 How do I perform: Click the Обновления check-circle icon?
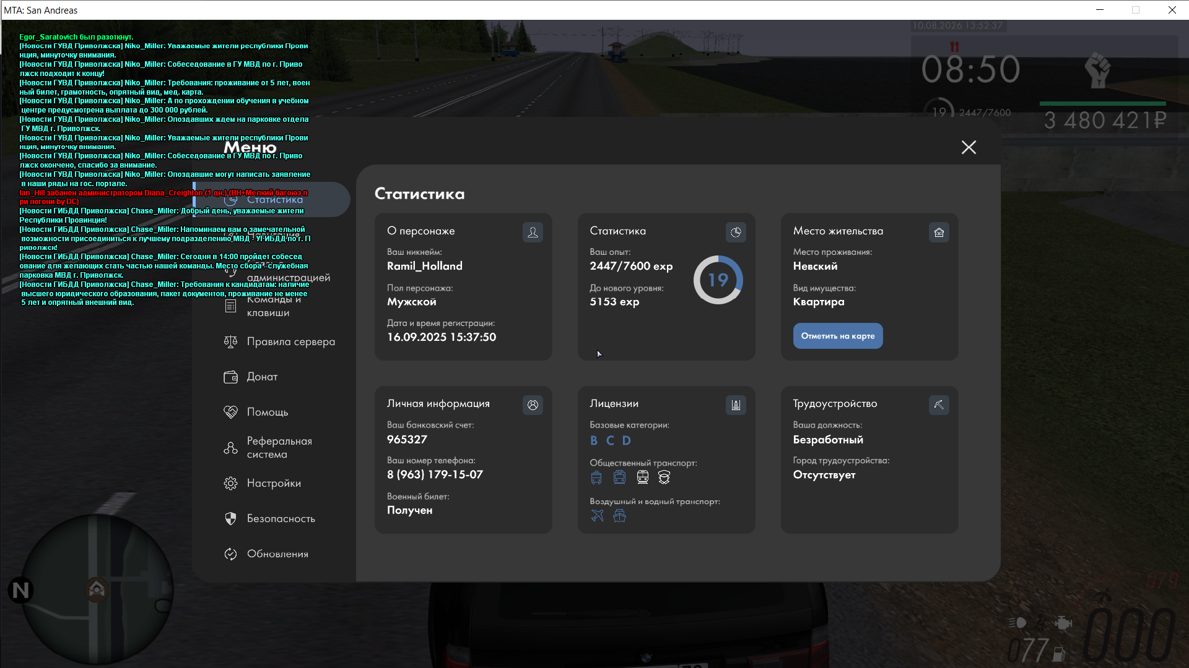click(x=230, y=554)
